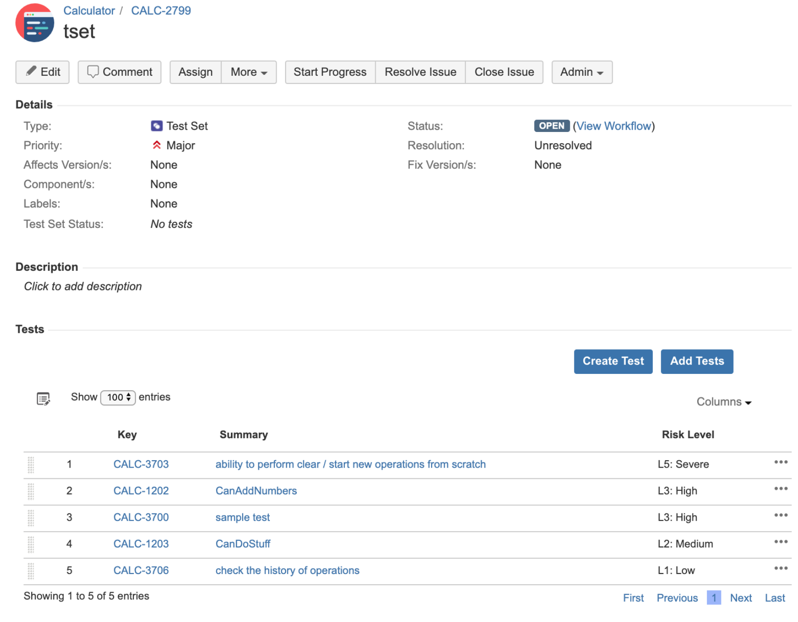Sort by the Summary column header
The width and height of the screenshot is (798, 622).
[244, 435]
